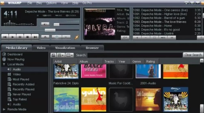Open the File menu
This screenshot has height=113, width=204.
pos(30,3)
